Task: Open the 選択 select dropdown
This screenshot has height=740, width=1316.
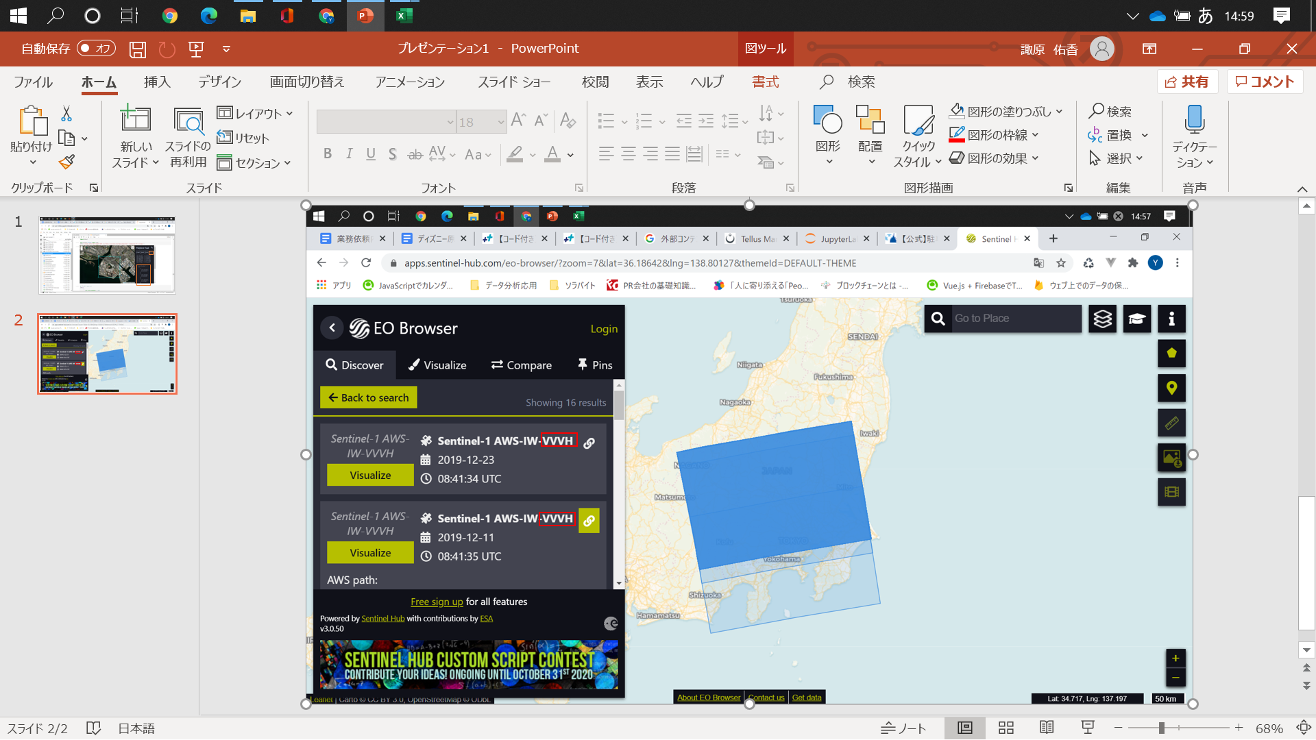Action: (x=1116, y=158)
